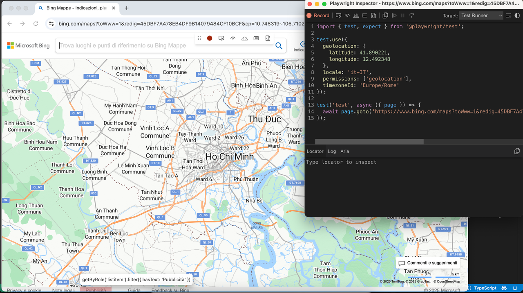The height and width of the screenshot is (293, 523).
Task: Click browser Reload icon
Action: pos(36,24)
